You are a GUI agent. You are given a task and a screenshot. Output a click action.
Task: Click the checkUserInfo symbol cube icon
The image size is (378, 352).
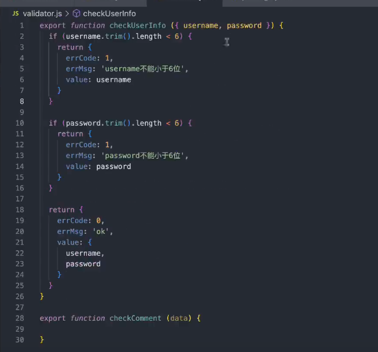[76, 13]
